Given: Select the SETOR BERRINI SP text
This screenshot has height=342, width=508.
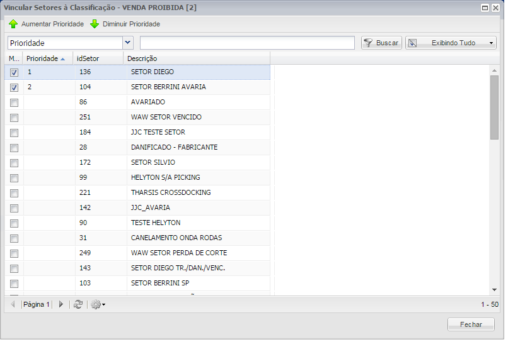Looking at the screenshot, I should click(160, 283).
